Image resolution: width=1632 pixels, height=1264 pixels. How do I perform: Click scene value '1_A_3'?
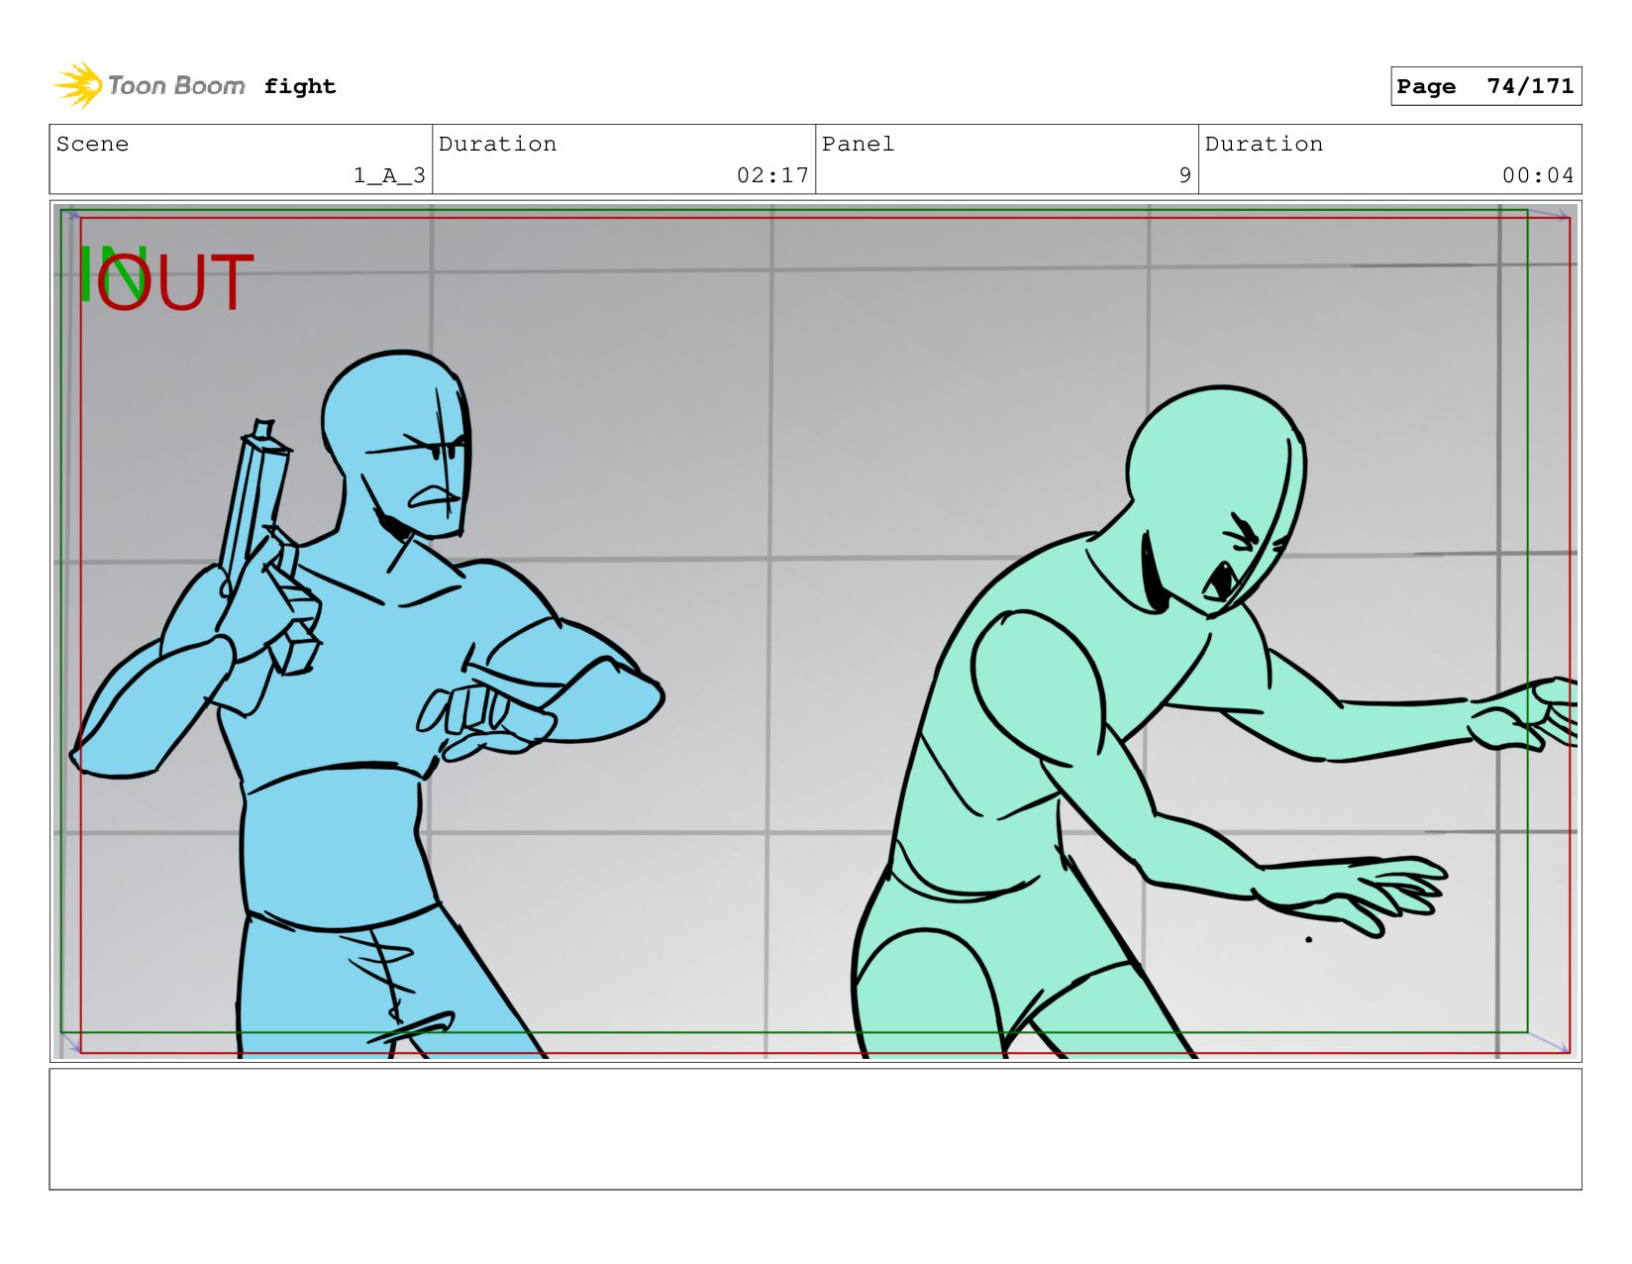[x=389, y=175]
